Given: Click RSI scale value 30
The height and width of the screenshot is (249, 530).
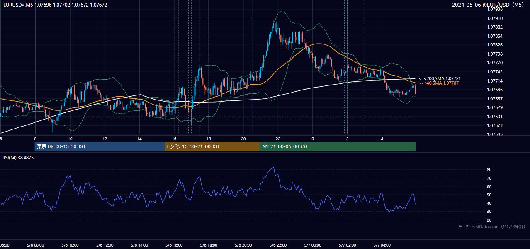Looking at the screenshot, I should [x=489, y=212].
